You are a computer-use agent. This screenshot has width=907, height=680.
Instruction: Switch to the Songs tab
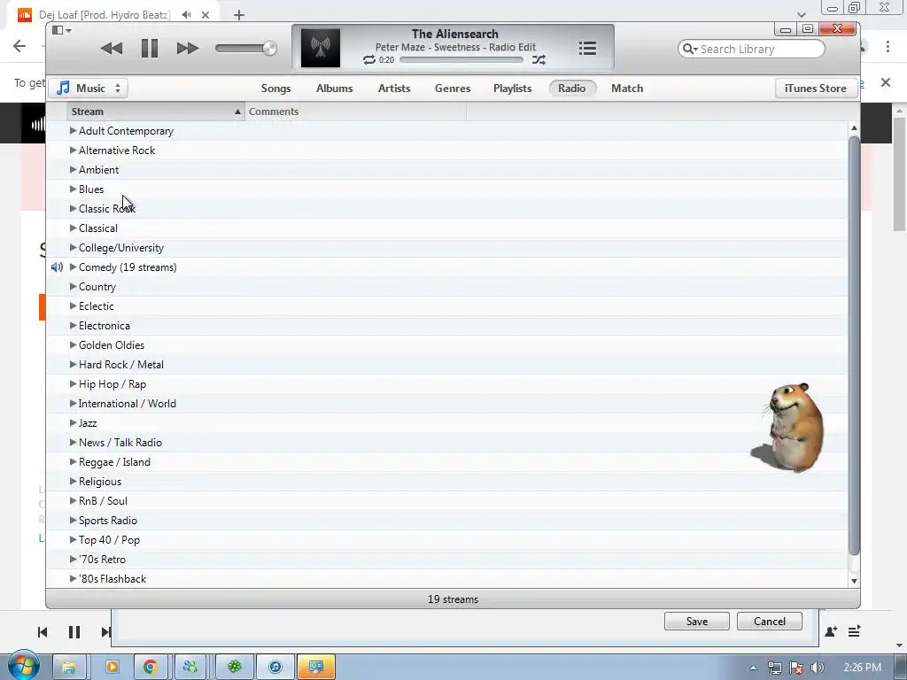pyautogui.click(x=275, y=89)
